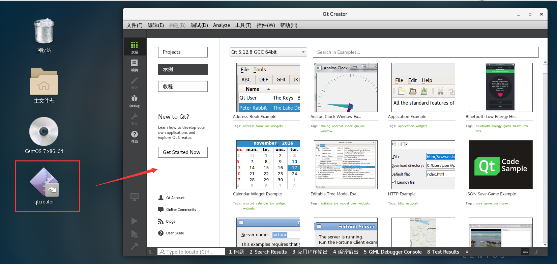Click the Build Project hammer icon
The width and height of the screenshot is (557, 264).
tap(134, 246)
